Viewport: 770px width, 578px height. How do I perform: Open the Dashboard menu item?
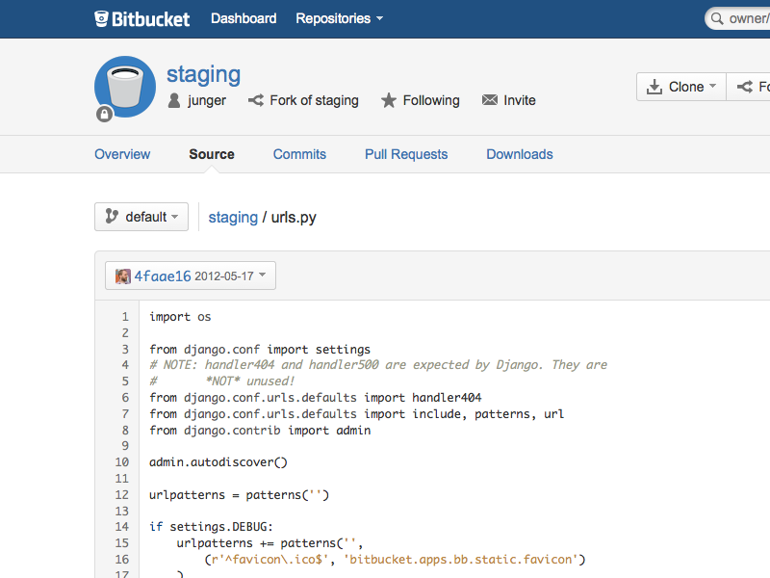(244, 18)
